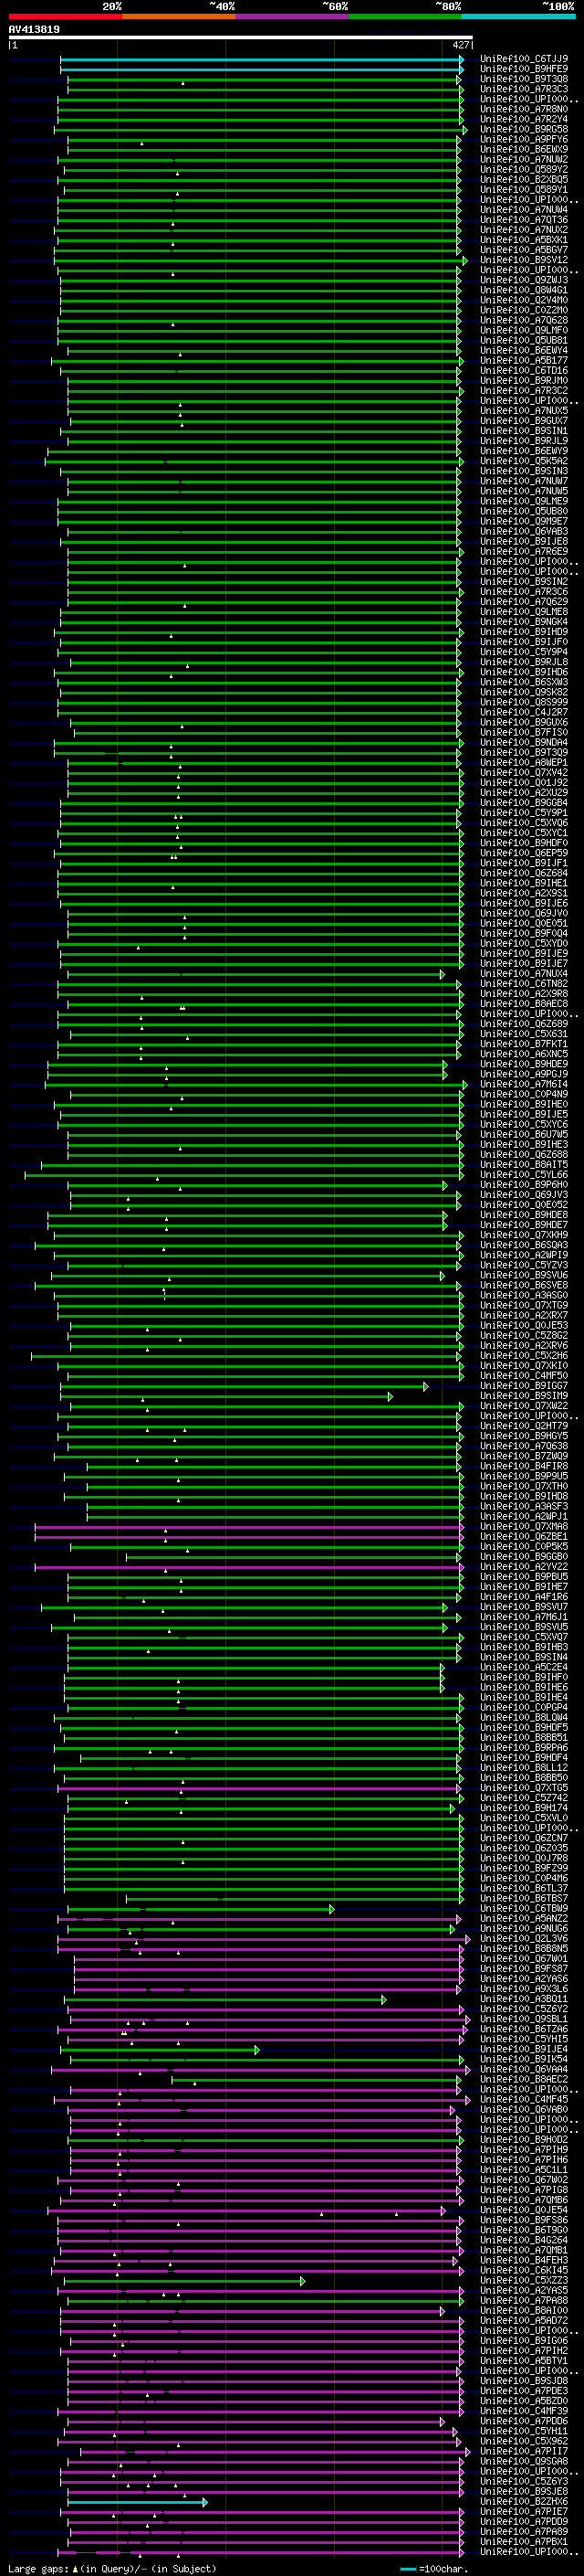Open hit UniRef100_Q9SBL1

tap(523, 2020)
